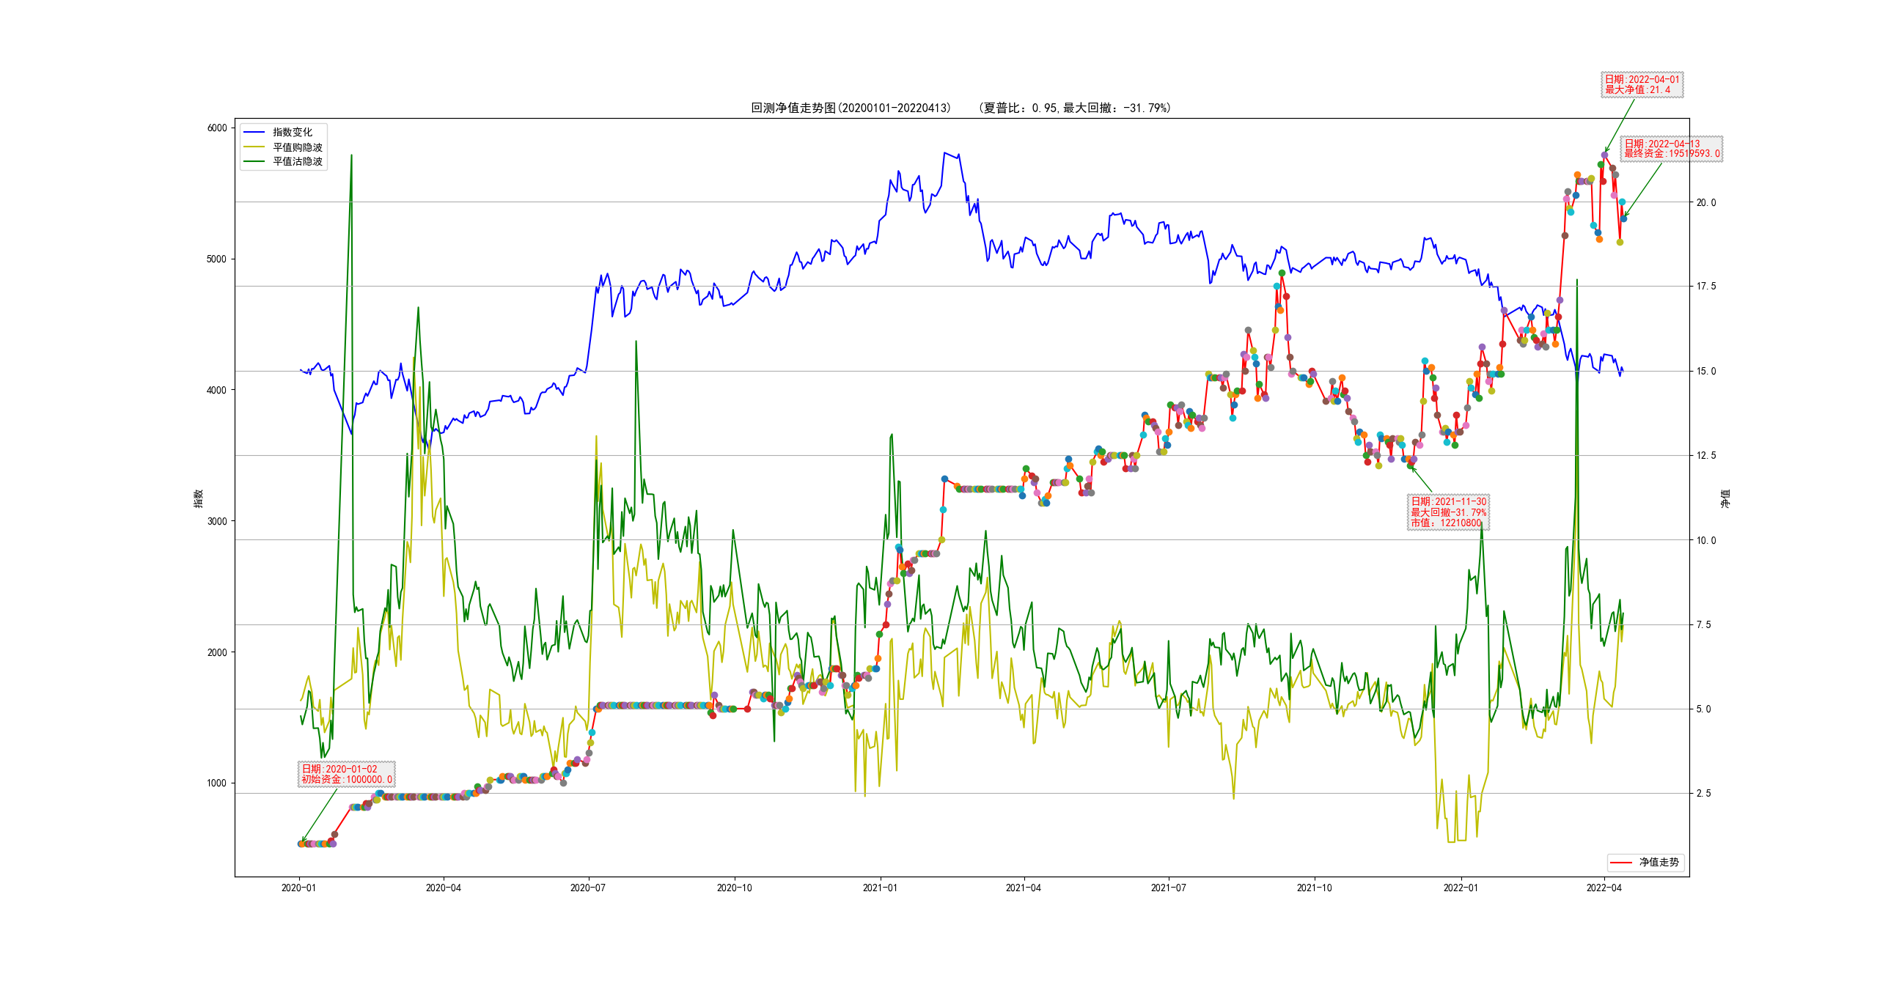Click the 10.0 tick on right axis
The width and height of the screenshot is (1877, 985).
[x=1705, y=541]
